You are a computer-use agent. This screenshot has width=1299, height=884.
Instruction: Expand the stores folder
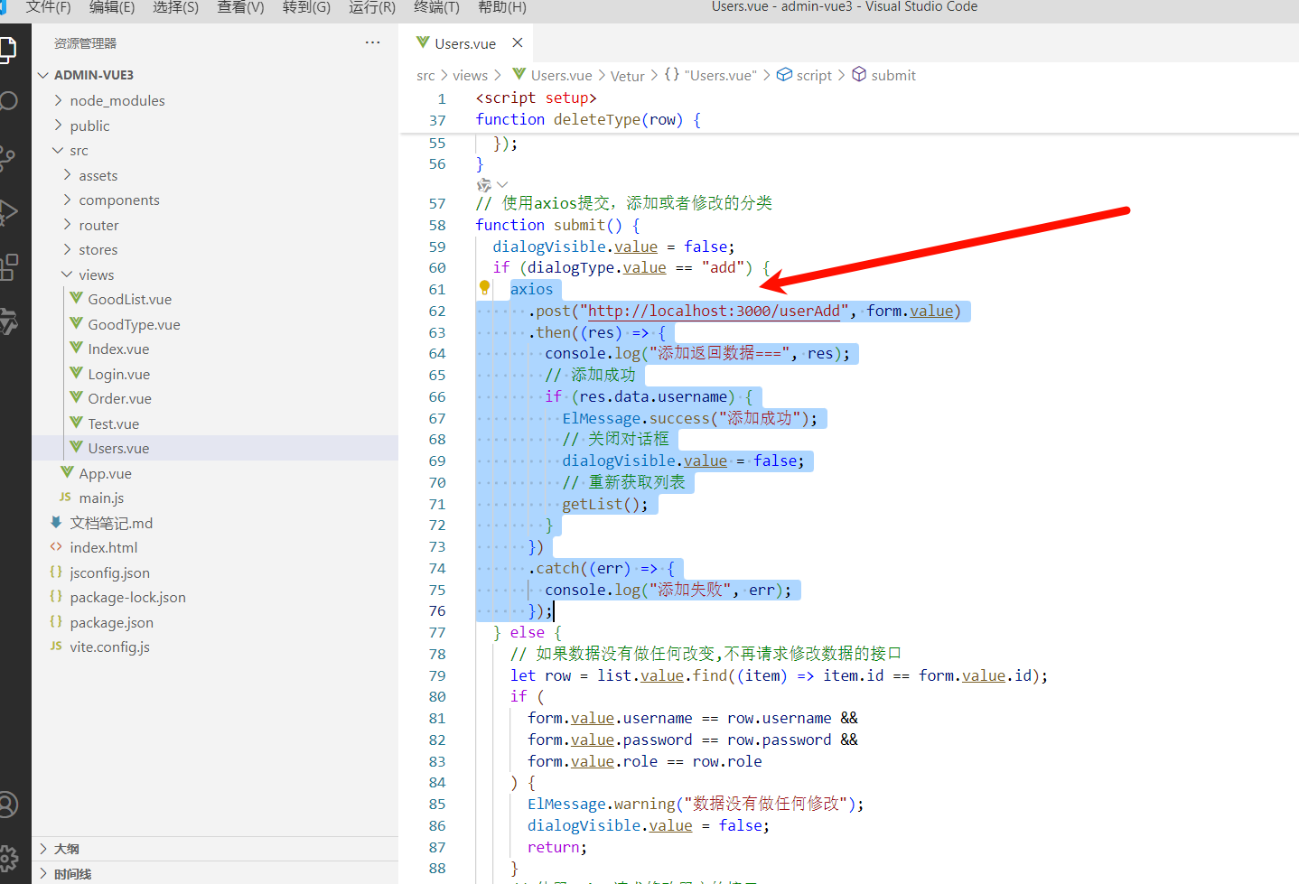pyautogui.click(x=68, y=249)
